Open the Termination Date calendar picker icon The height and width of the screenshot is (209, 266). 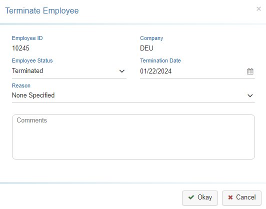coord(250,71)
